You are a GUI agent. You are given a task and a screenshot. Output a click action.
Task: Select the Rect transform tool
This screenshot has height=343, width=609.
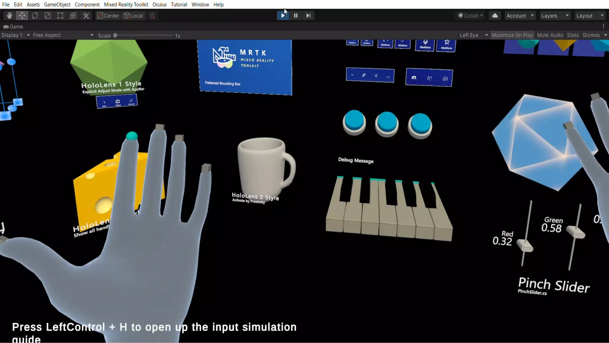[x=60, y=15]
